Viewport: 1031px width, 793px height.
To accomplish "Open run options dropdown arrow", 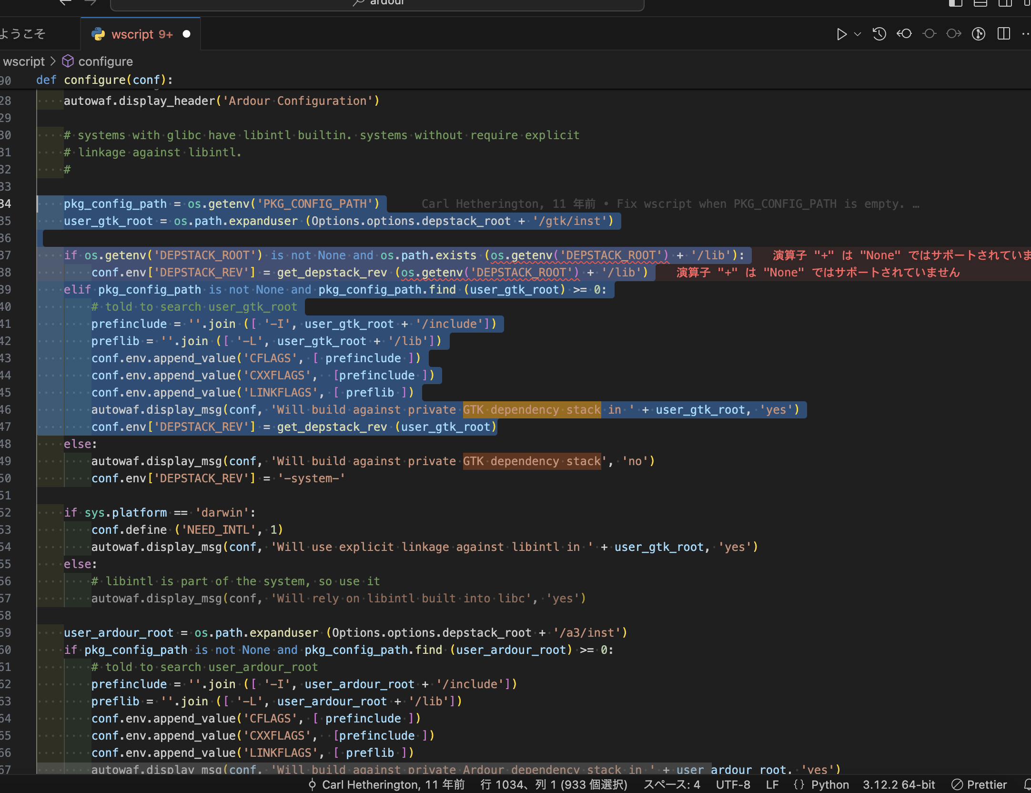I will point(858,34).
